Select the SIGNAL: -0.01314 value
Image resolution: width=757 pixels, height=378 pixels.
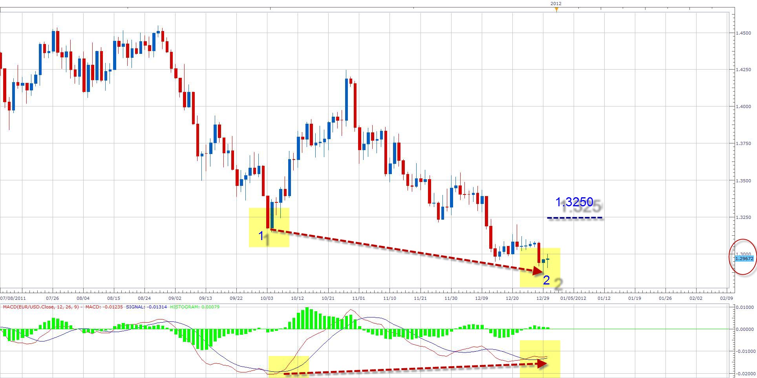coord(146,307)
